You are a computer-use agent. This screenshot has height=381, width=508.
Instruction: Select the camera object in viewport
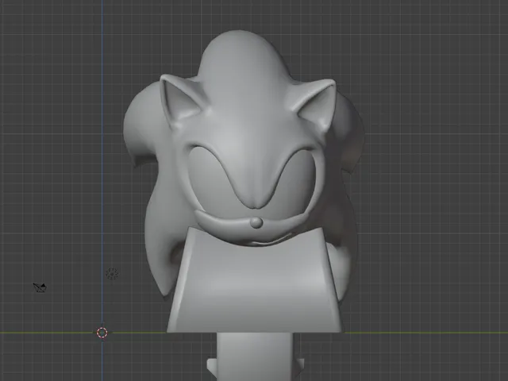(x=40, y=287)
